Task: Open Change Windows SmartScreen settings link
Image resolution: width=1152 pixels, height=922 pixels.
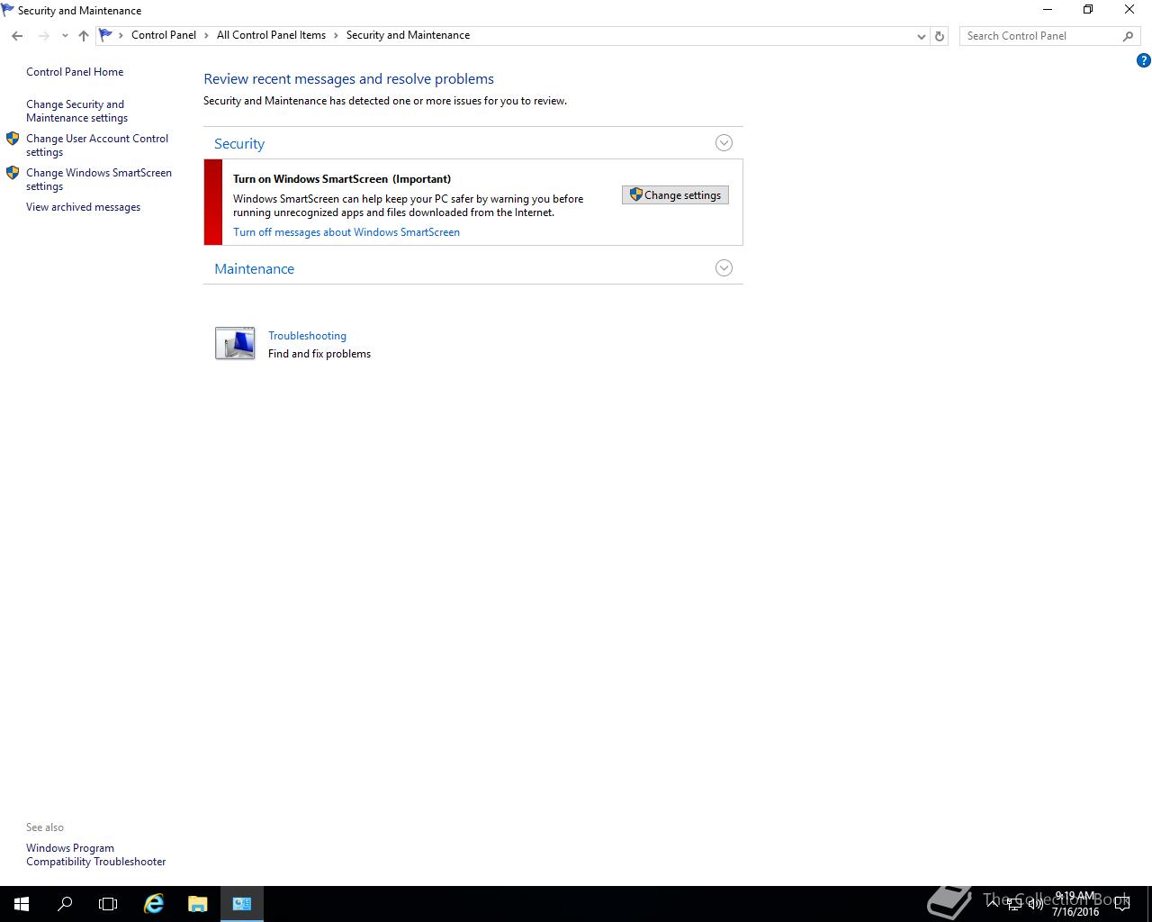Action: pyautogui.click(x=99, y=179)
